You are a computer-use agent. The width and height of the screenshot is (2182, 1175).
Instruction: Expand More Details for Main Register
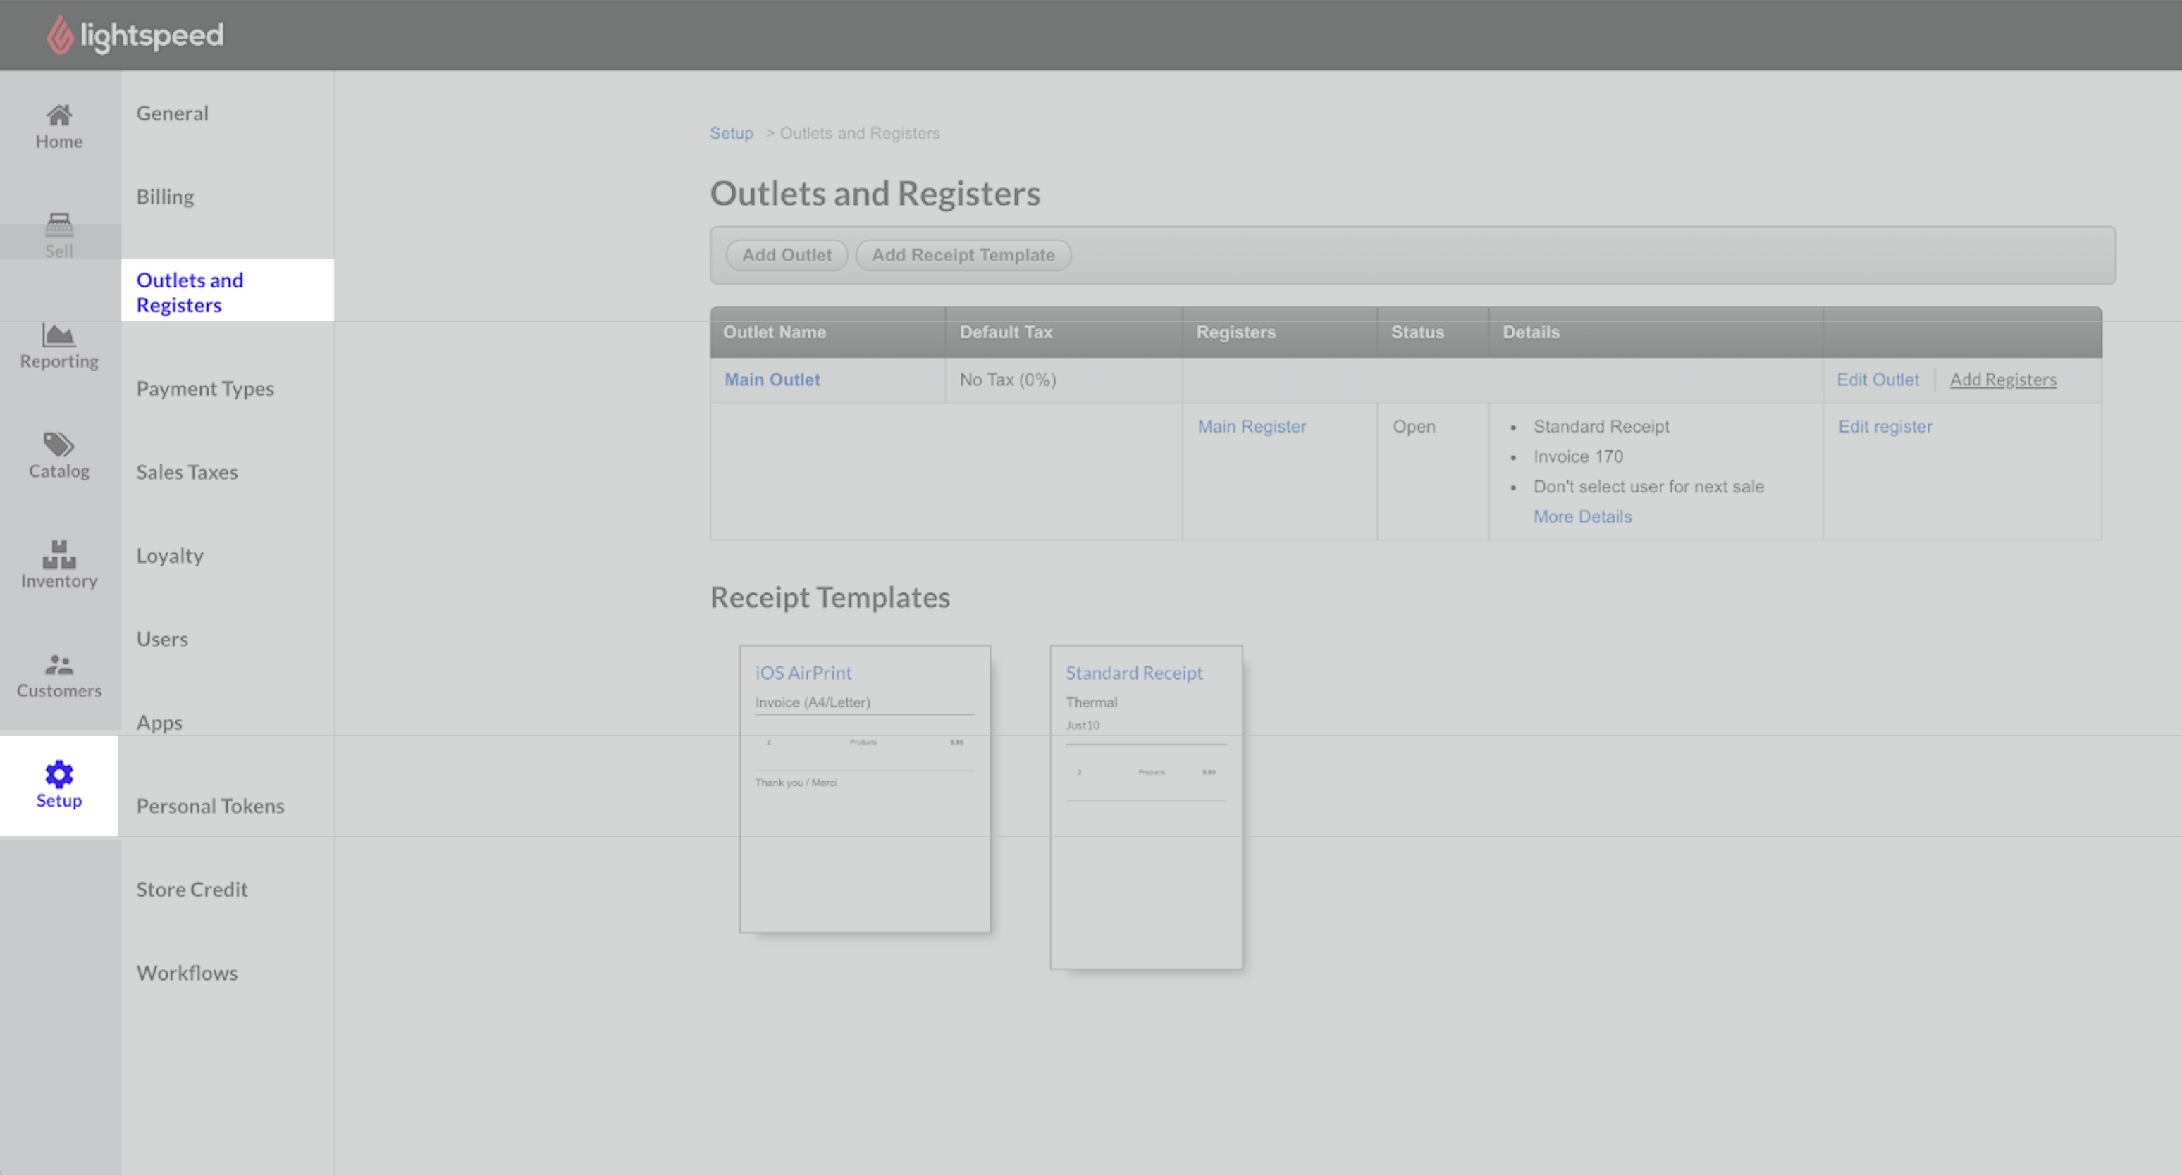tap(1582, 516)
